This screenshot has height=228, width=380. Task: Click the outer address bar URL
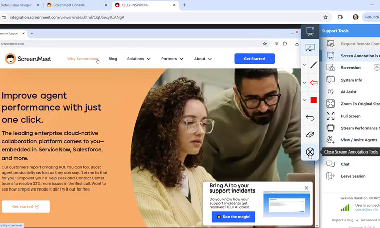tap(67, 17)
